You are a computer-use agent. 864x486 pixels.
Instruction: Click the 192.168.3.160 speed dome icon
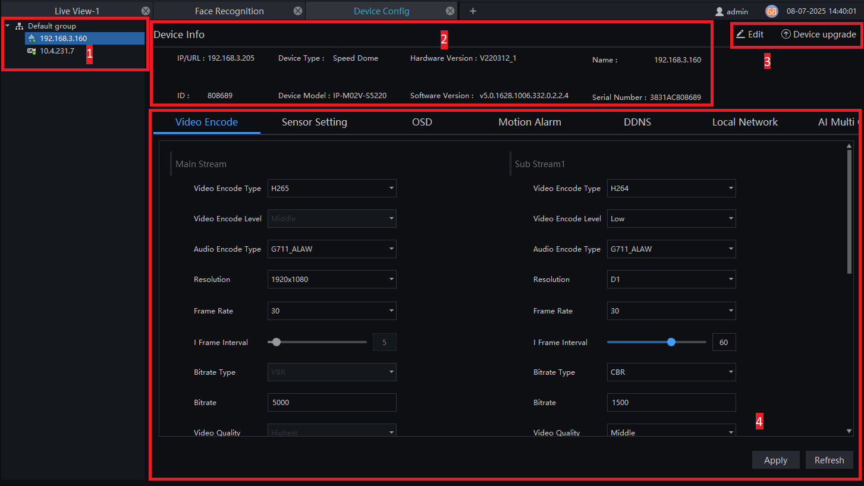point(32,39)
